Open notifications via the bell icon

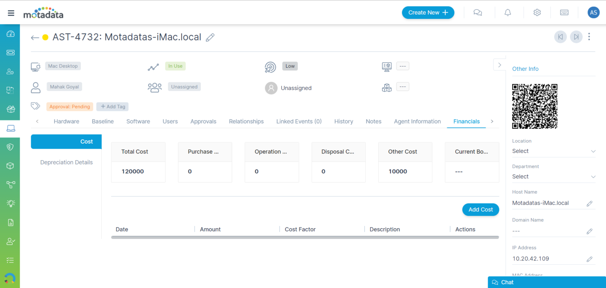[507, 12]
